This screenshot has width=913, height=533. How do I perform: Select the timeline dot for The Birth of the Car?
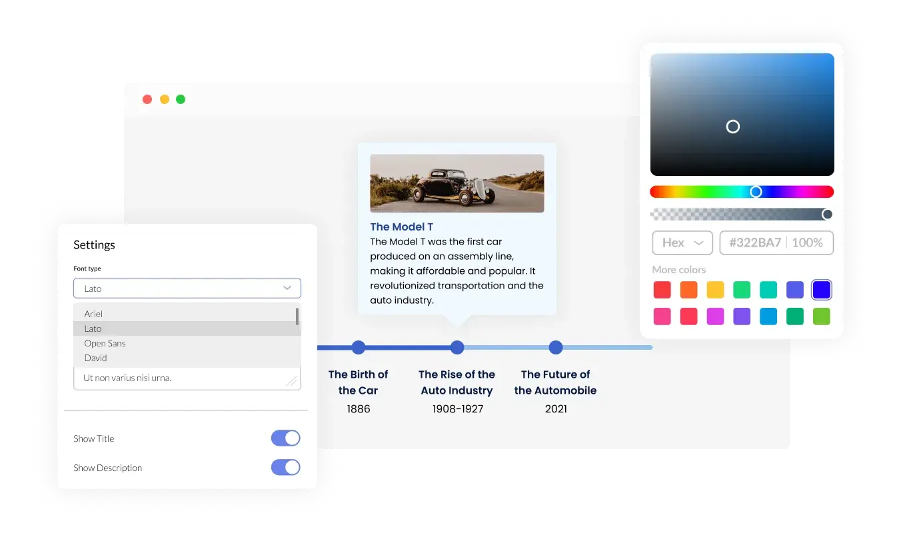(359, 347)
